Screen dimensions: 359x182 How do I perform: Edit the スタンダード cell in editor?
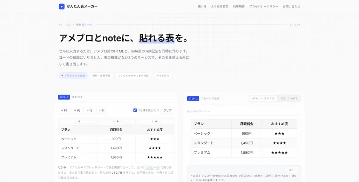coord(77,148)
